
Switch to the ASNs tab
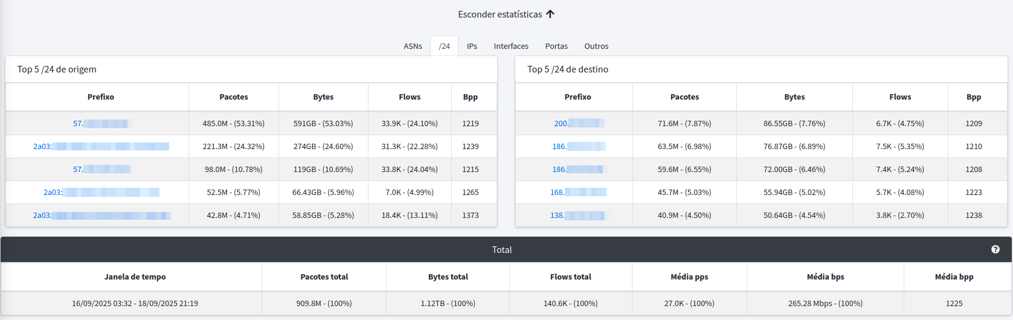[413, 46]
